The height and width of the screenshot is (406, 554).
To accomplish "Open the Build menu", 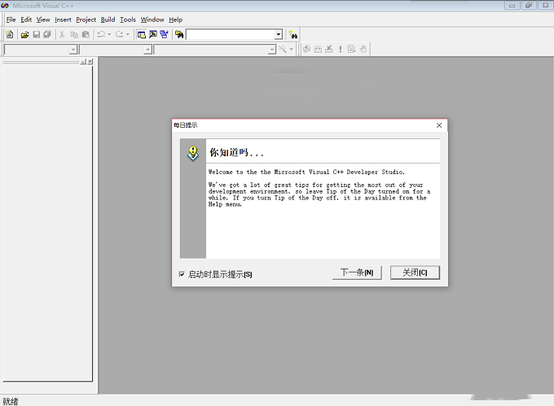I will (x=108, y=20).
